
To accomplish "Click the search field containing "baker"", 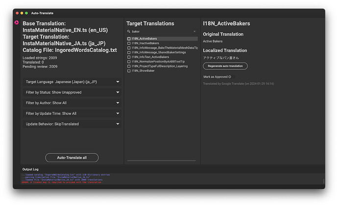I will click(161, 31).
